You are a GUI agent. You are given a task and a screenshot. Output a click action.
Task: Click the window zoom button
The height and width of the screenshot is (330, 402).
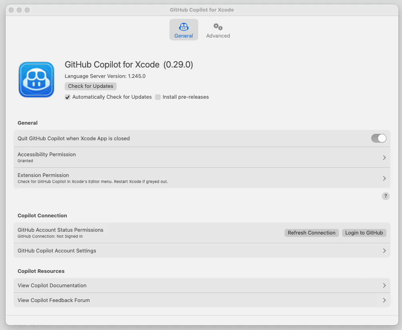pyautogui.click(x=27, y=10)
